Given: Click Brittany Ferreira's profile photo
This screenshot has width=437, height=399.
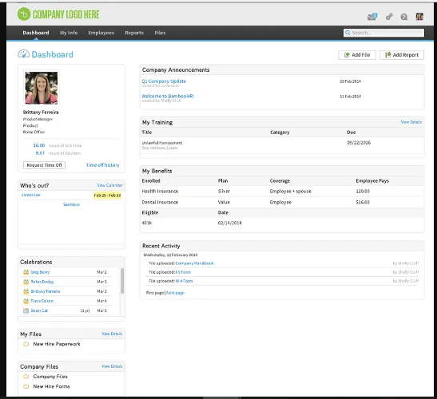Looking at the screenshot, I should coord(42,88).
